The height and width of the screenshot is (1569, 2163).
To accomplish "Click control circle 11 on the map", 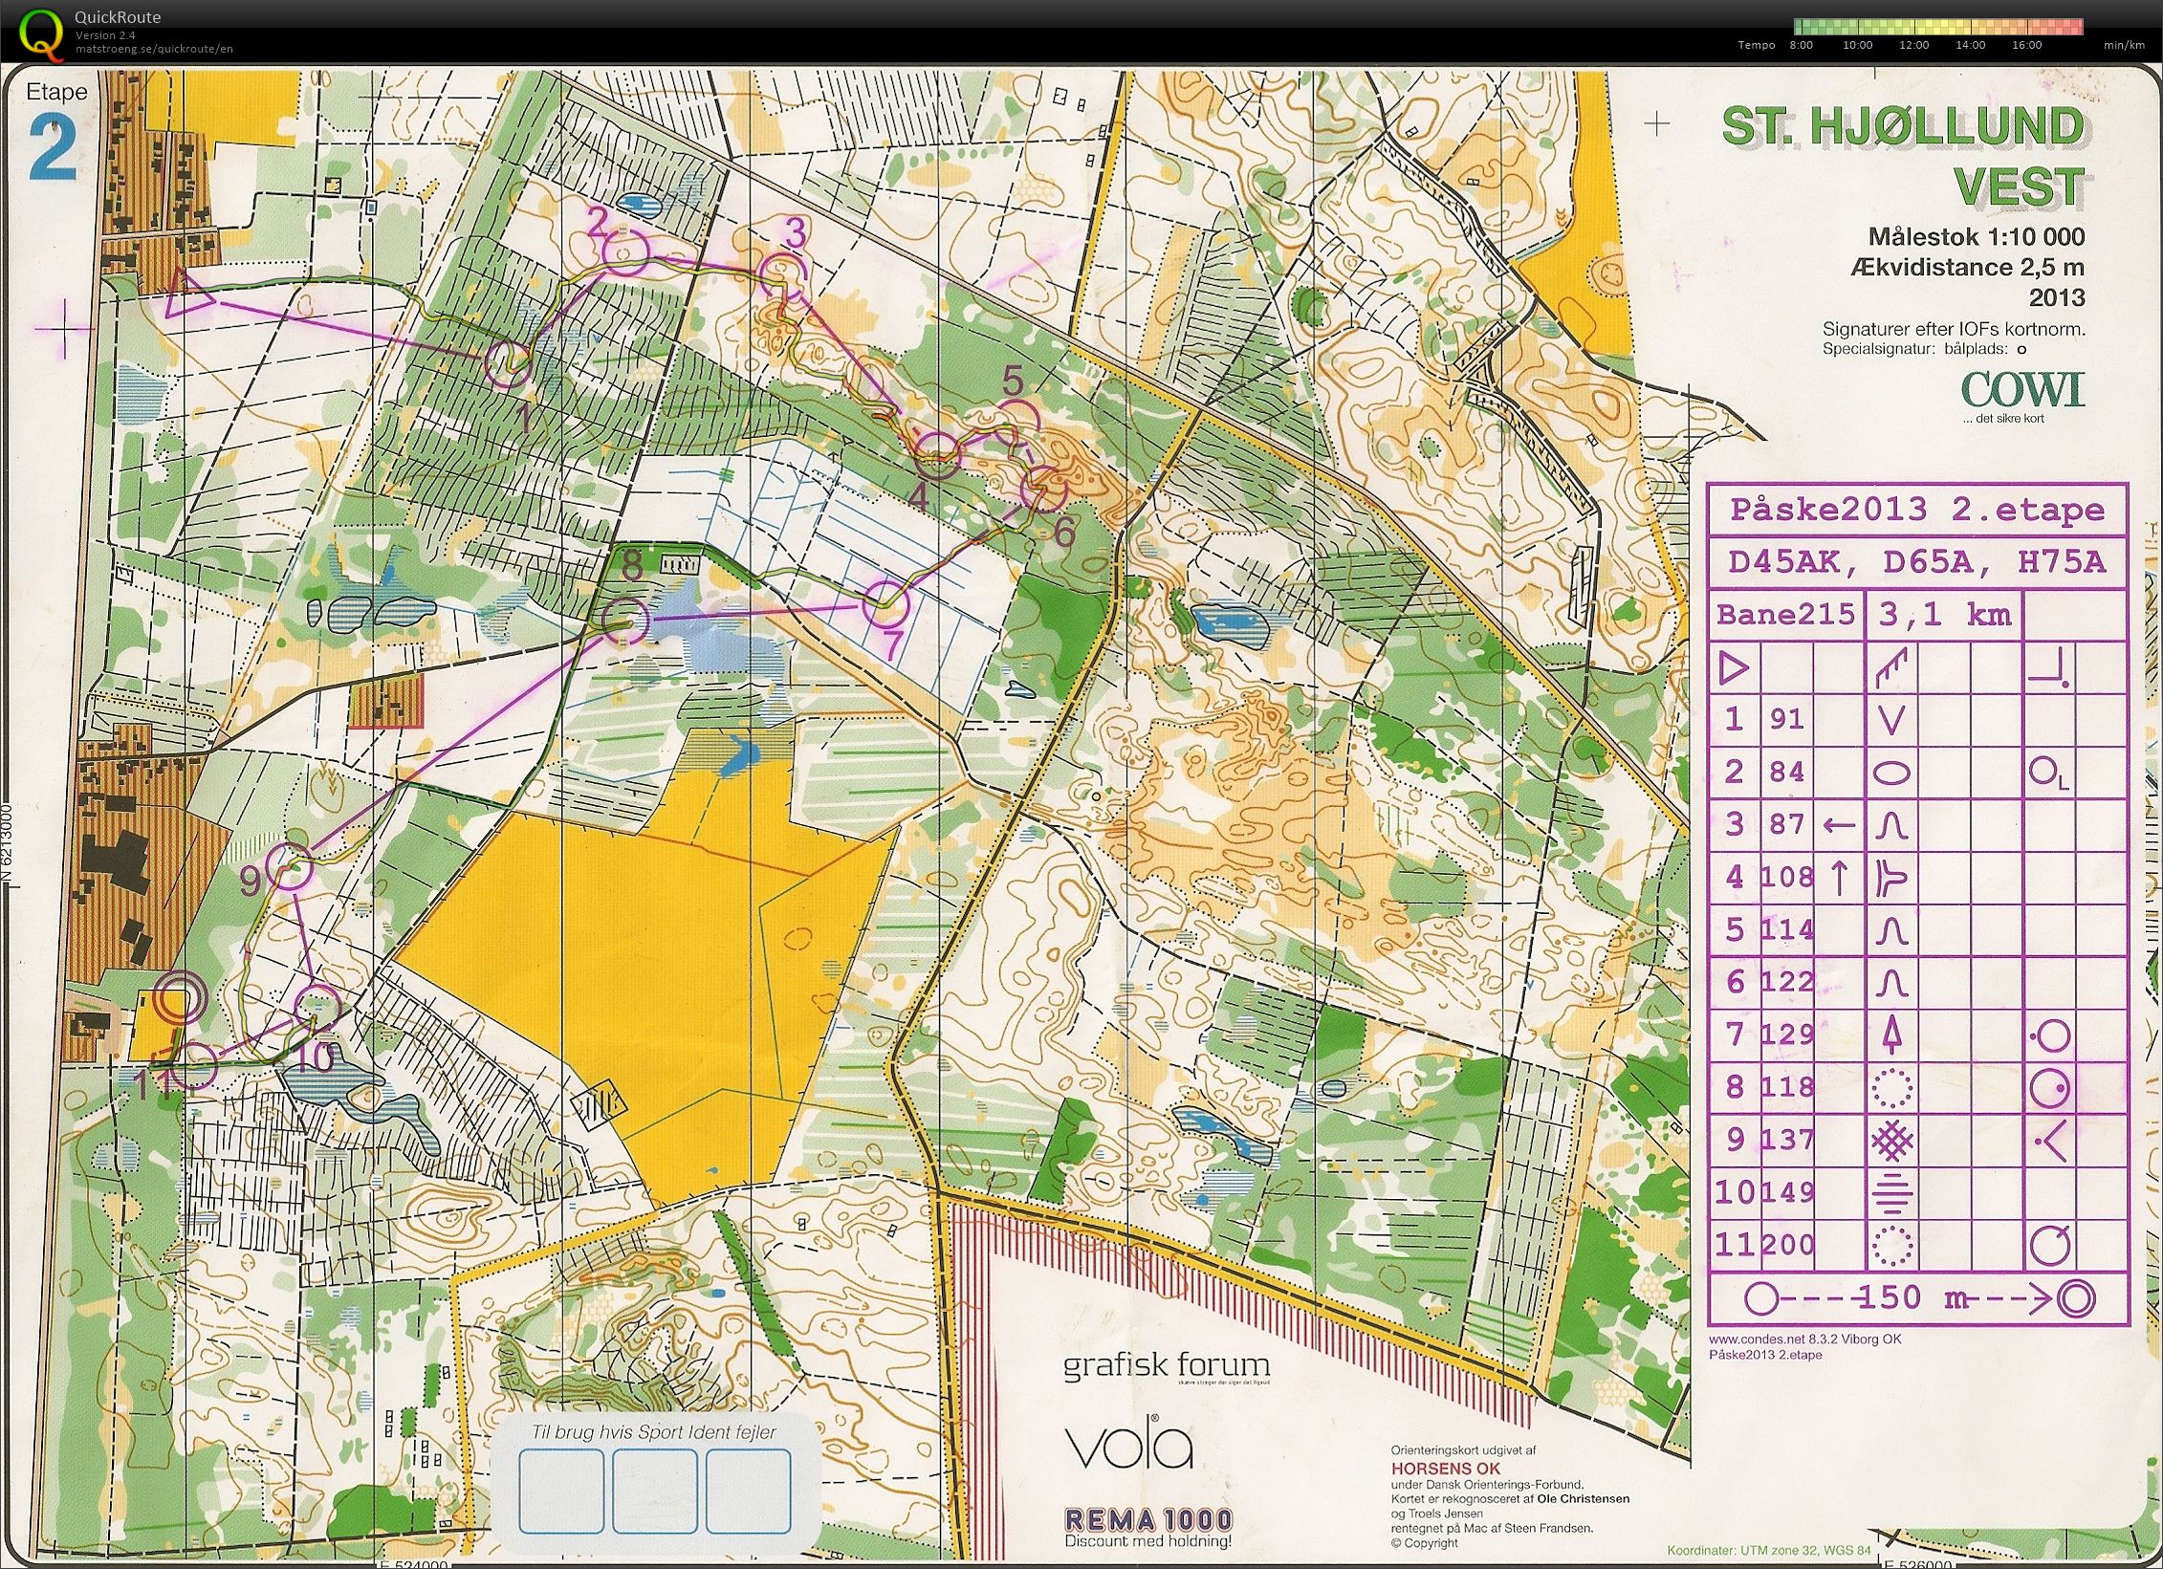I will click(x=195, y=1064).
